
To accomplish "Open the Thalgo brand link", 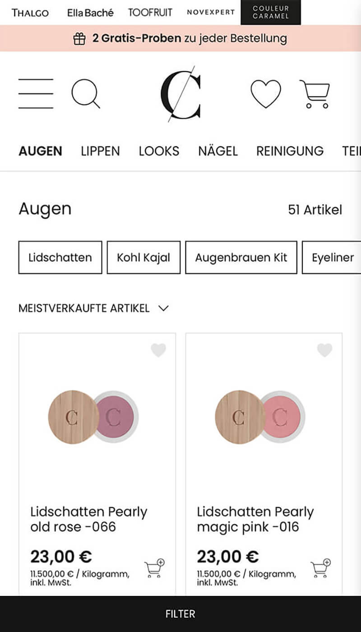I will [30, 13].
